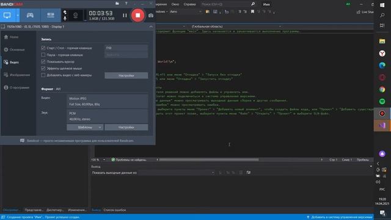Toggle word wrap icon in output toolbar
This screenshot has width=391, height=220.
pyautogui.click(x=249, y=172)
